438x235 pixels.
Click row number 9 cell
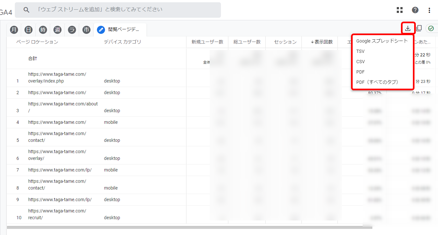(x=18, y=200)
